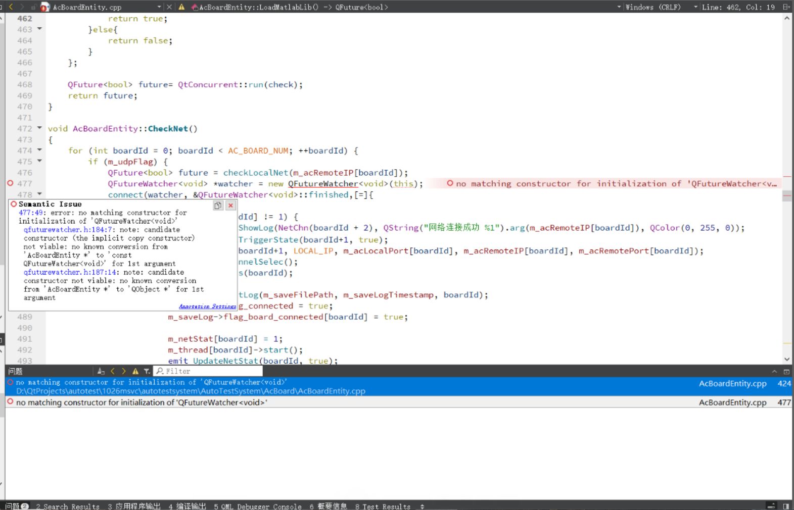This screenshot has height=510, width=794.
Task: Open the Windows (CRLF) line ending dropdown
Action: (x=653, y=7)
